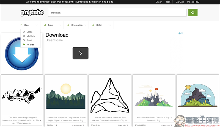The image size is (220, 127).
Task: Click the Size filter page icon
Action: point(22,25)
